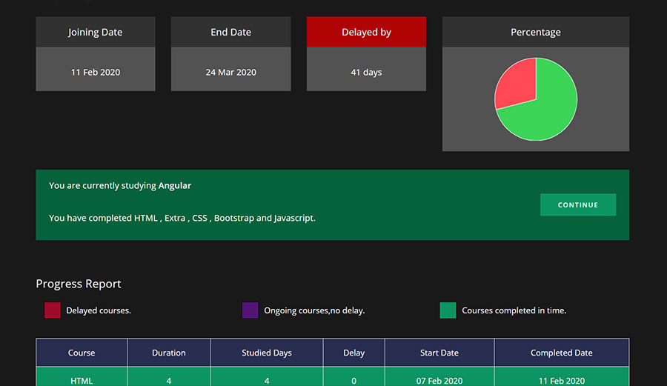Click the Studied Days column header
Image resolution: width=667 pixels, height=386 pixels.
pyautogui.click(x=267, y=353)
